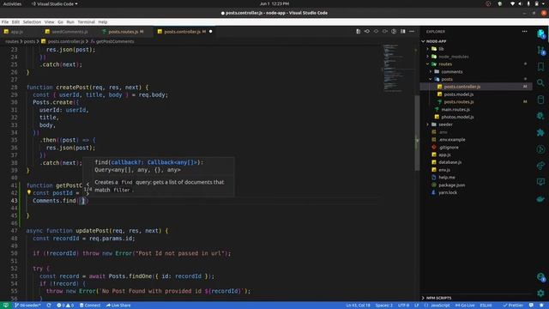Open the File menu
549x309 pixels.
point(5,21)
